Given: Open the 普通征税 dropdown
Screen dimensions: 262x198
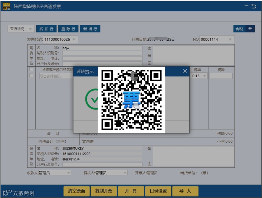Looking at the screenshot, I should [21, 29].
